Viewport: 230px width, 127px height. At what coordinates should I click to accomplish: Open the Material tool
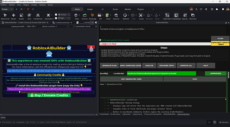[125, 15]
